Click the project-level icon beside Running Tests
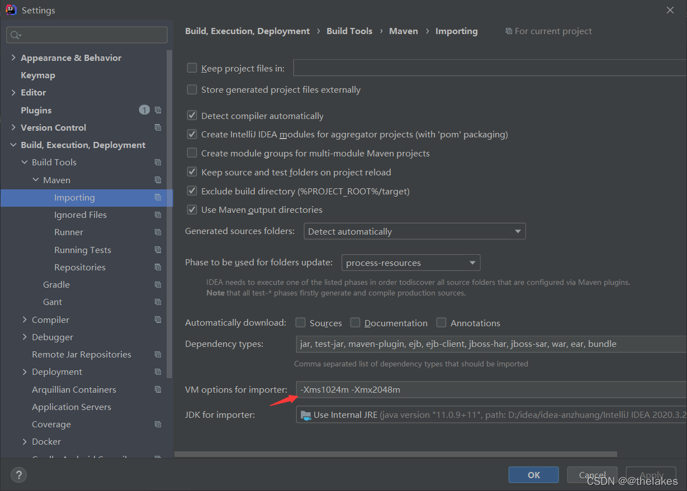The width and height of the screenshot is (687, 491). pyautogui.click(x=158, y=250)
